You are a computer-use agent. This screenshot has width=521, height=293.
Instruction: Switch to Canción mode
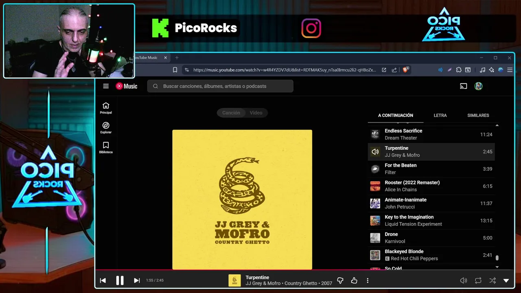(231, 113)
